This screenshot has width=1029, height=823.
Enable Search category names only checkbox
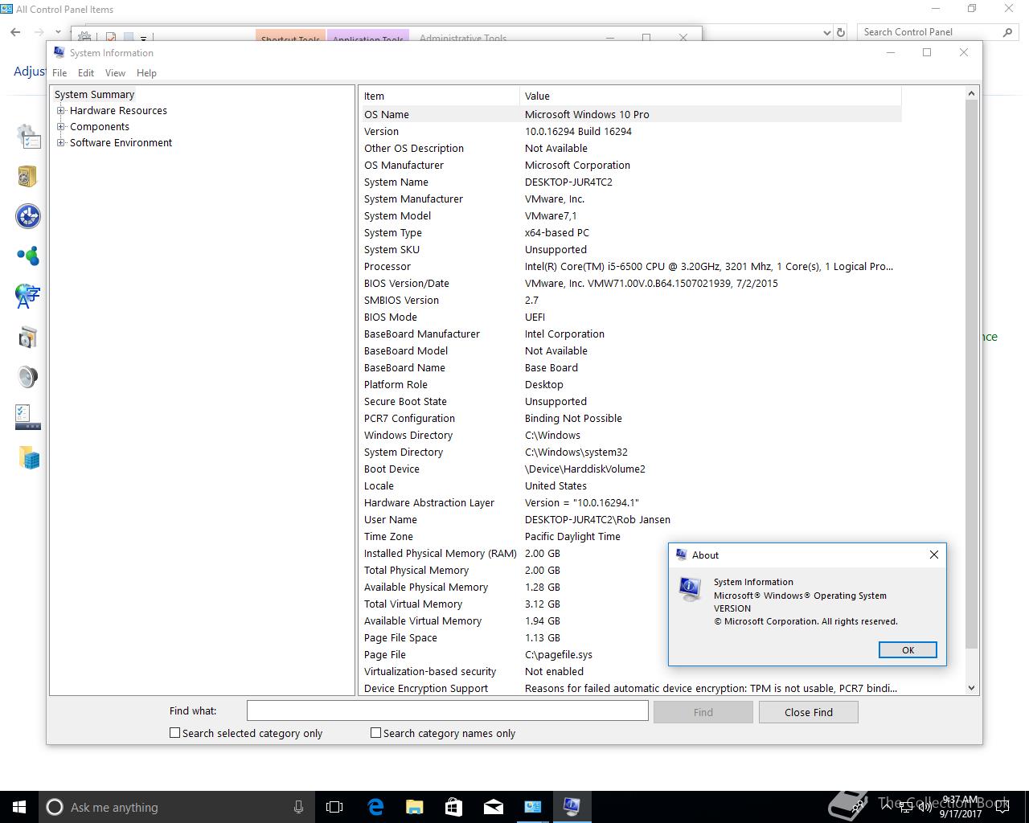[375, 733]
